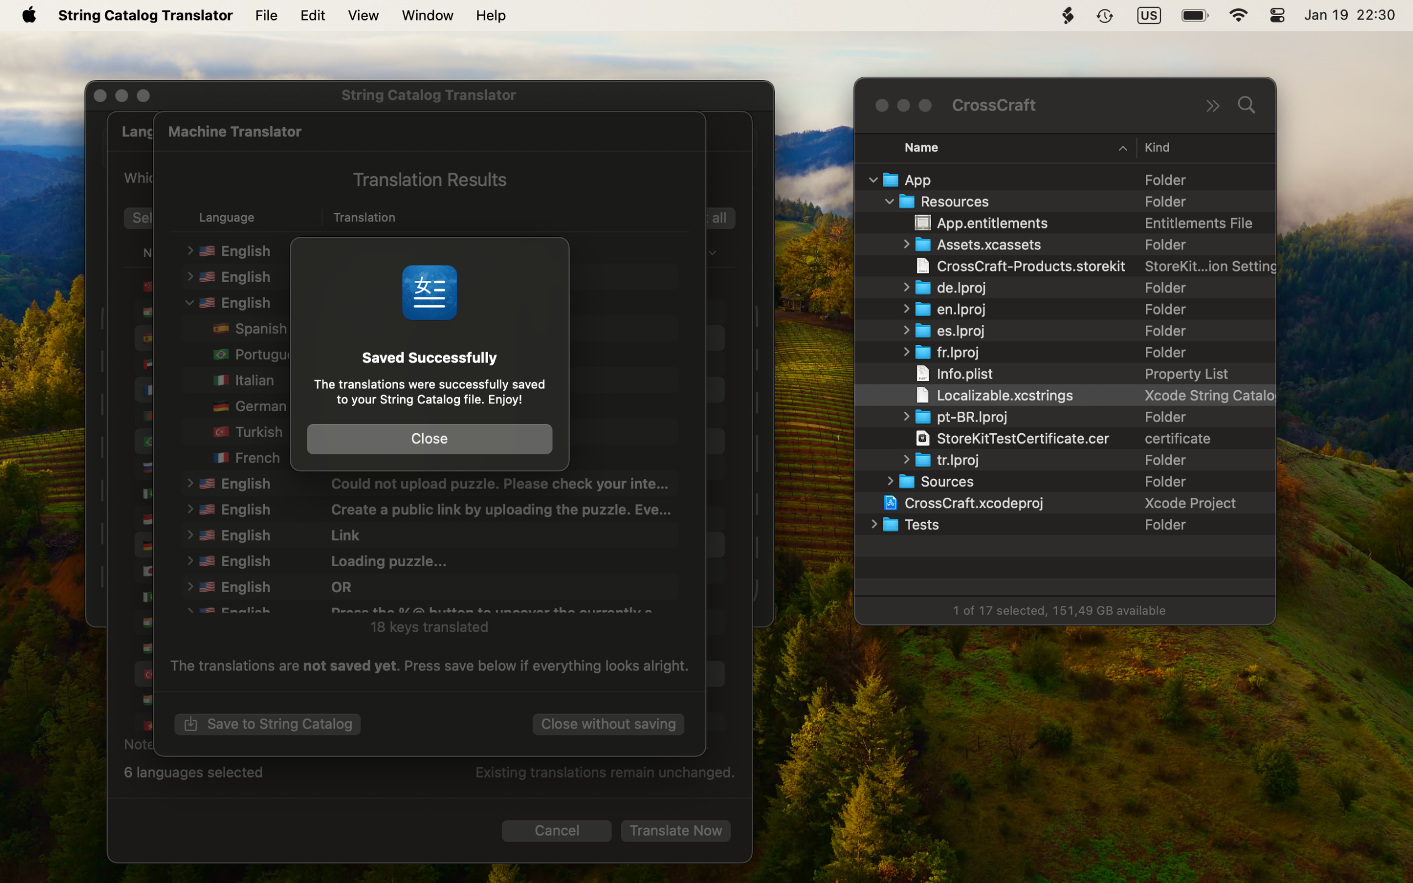Click the String Catalog Translator app icon in dialog
This screenshot has width=1413, height=883.
[429, 292]
